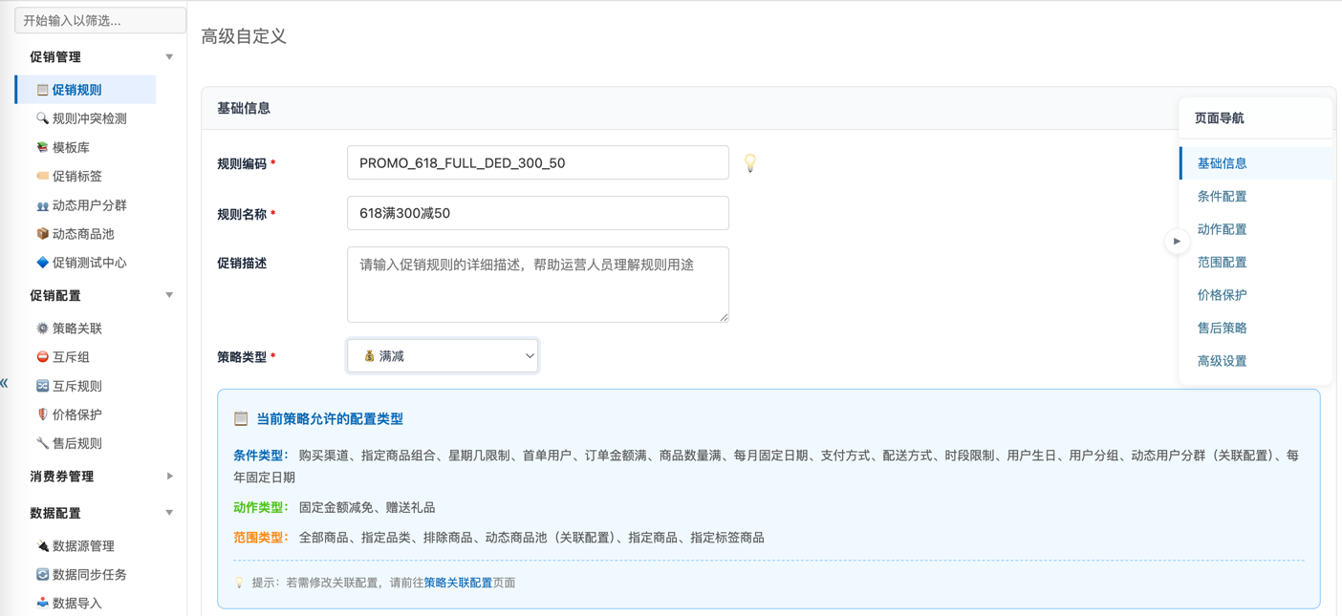Collapse the 促销配置 section
Screen dimensions: 1342x616
point(169,296)
